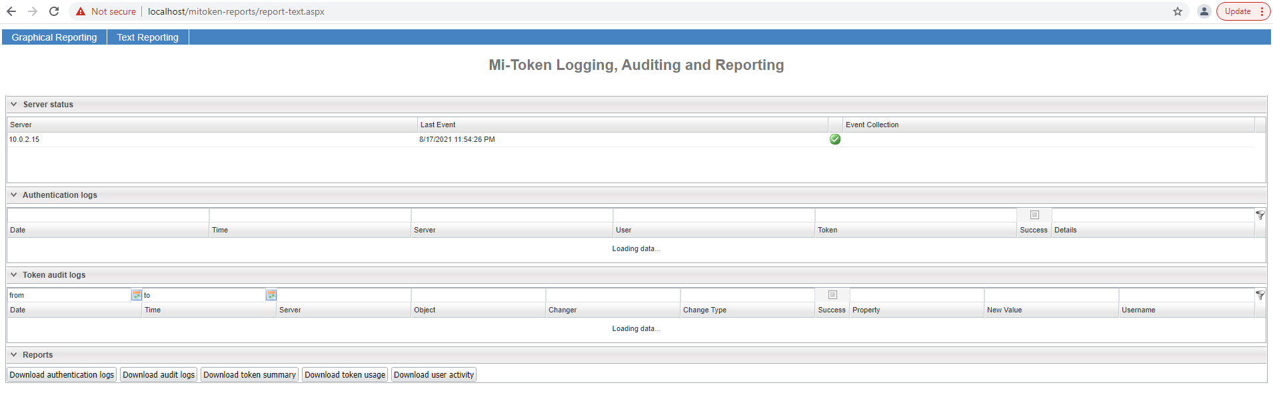Click the Object filter input box
The image size is (1273, 403).
pos(479,295)
